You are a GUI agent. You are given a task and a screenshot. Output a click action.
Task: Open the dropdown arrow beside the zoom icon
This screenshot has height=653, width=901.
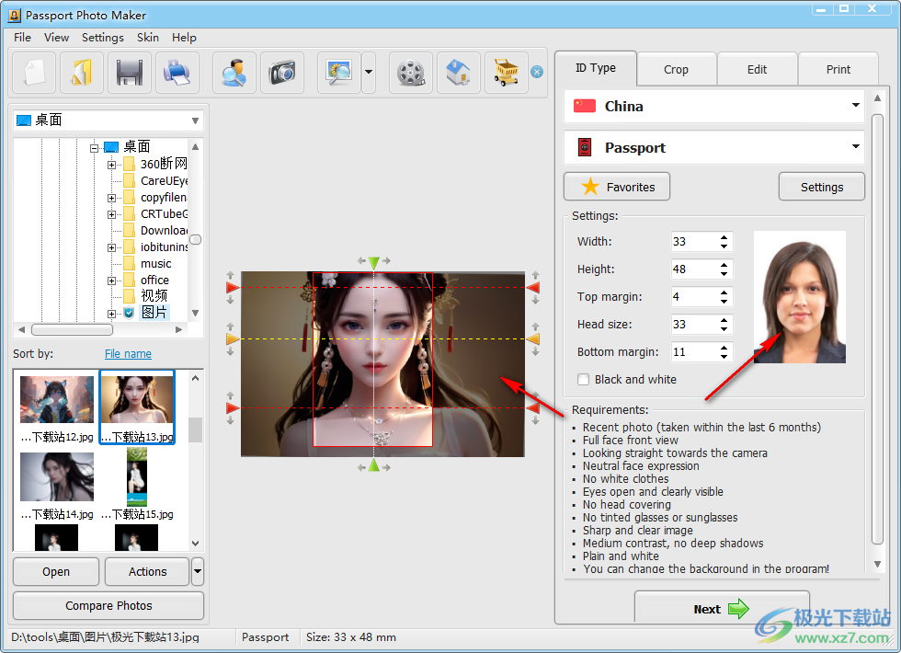[x=369, y=73]
